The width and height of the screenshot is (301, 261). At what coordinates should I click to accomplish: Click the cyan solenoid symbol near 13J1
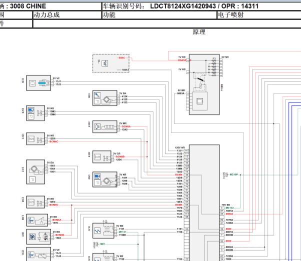click(42, 83)
